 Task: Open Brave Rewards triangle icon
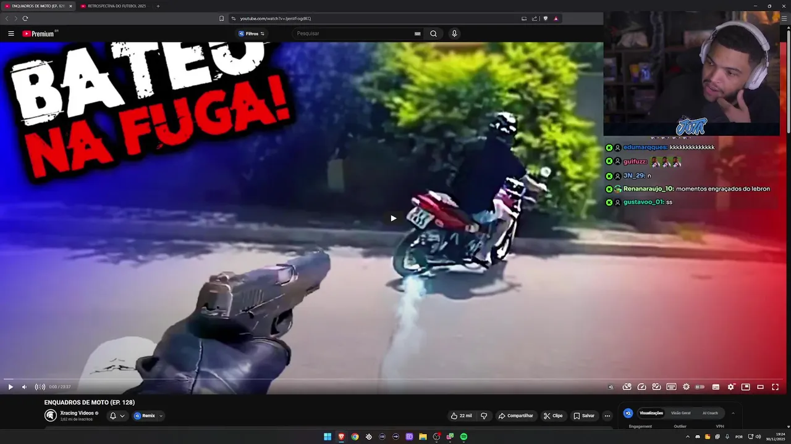point(556,18)
